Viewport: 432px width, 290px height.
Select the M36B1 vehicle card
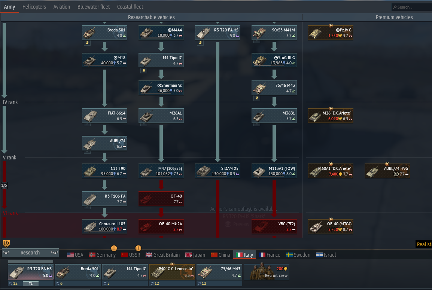[x=274, y=116]
